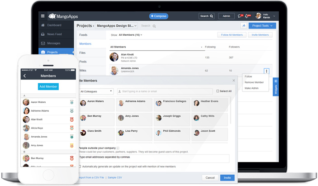The width and height of the screenshot is (318, 186).
Task: Click the name or email input field
Action: pyautogui.click(x=165, y=91)
